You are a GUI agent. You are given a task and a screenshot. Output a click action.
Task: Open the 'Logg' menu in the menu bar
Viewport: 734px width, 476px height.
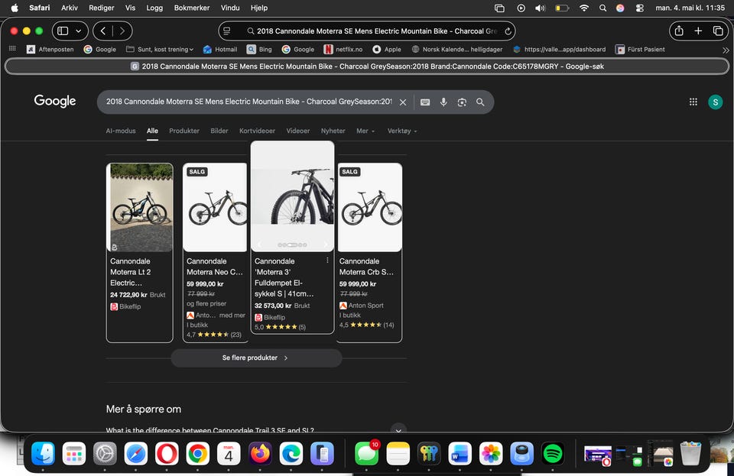(154, 8)
